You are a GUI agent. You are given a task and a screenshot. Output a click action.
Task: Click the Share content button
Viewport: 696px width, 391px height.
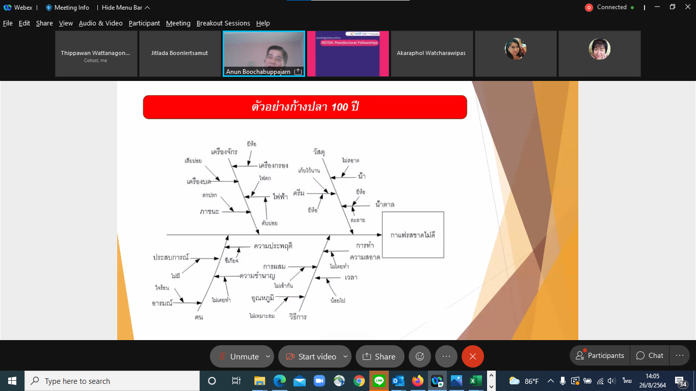[x=380, y=356]
